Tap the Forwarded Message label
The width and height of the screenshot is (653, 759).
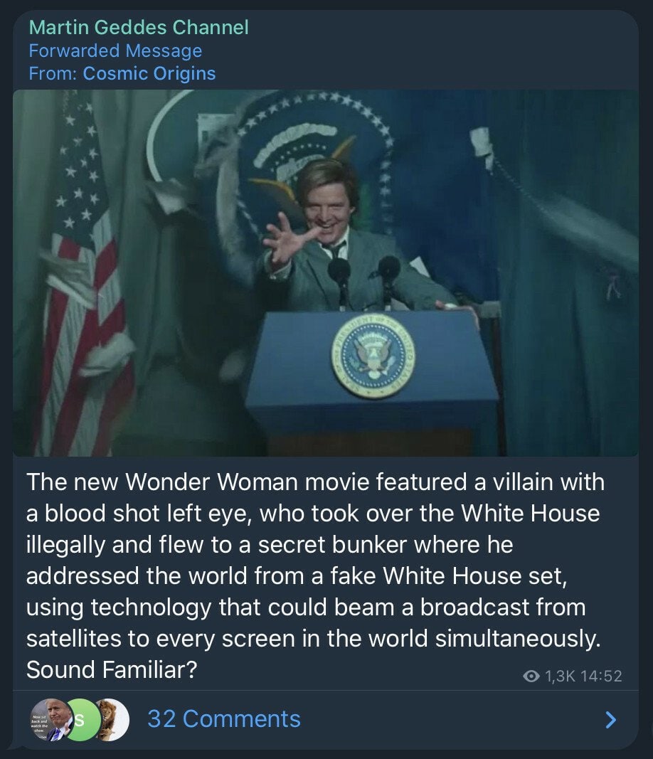115,51
